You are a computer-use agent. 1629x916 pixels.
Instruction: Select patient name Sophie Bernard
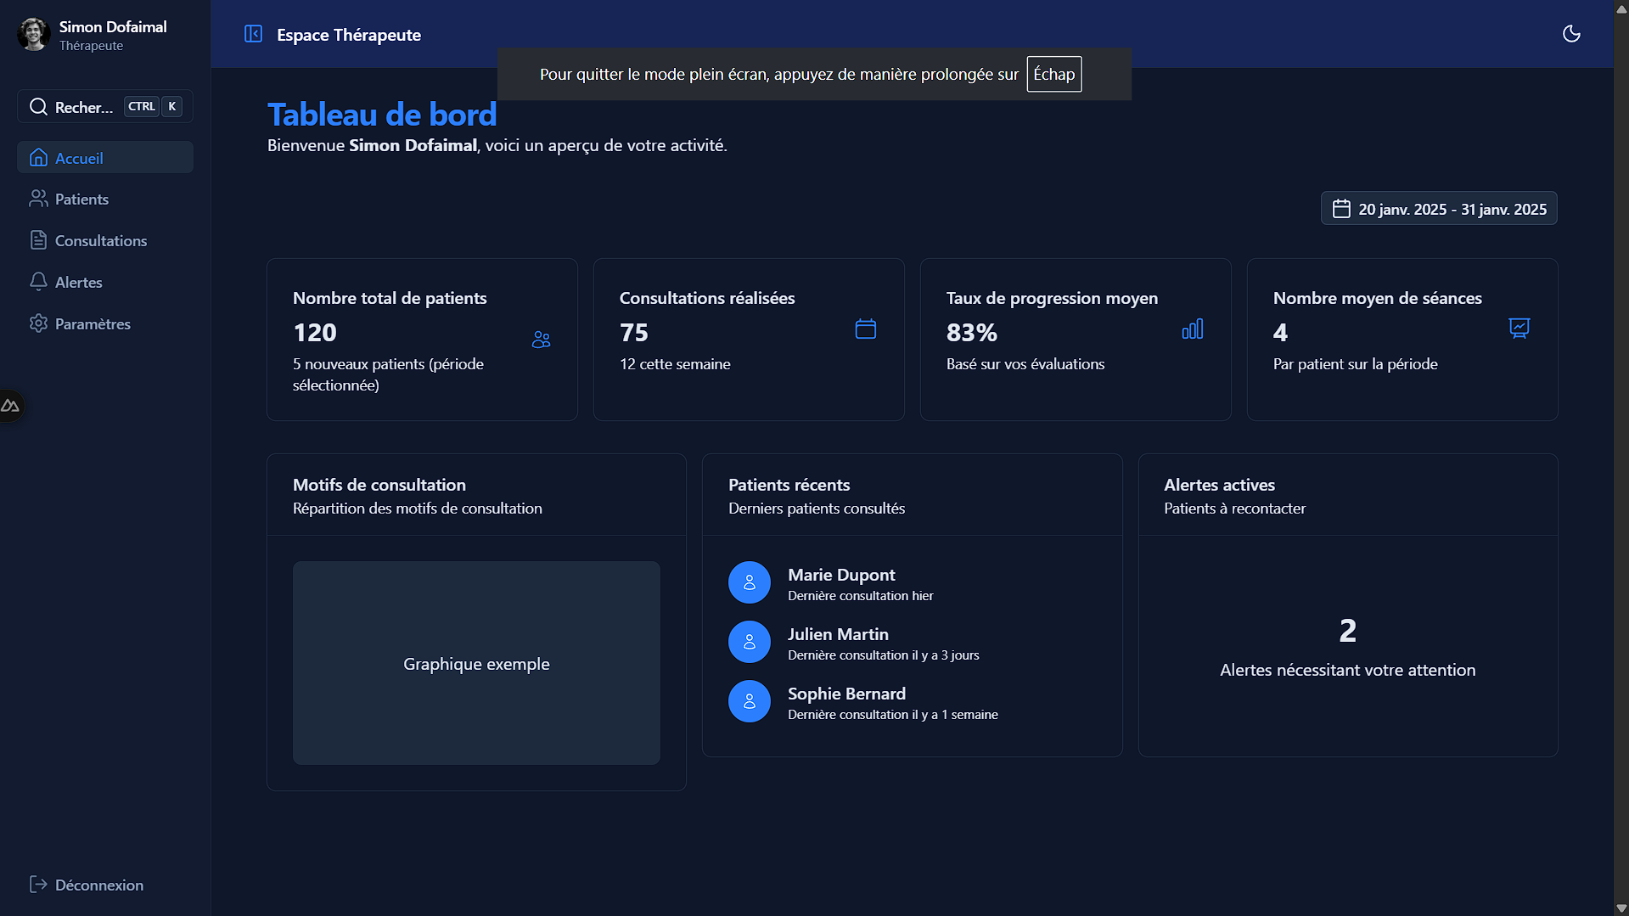point(846,694)
